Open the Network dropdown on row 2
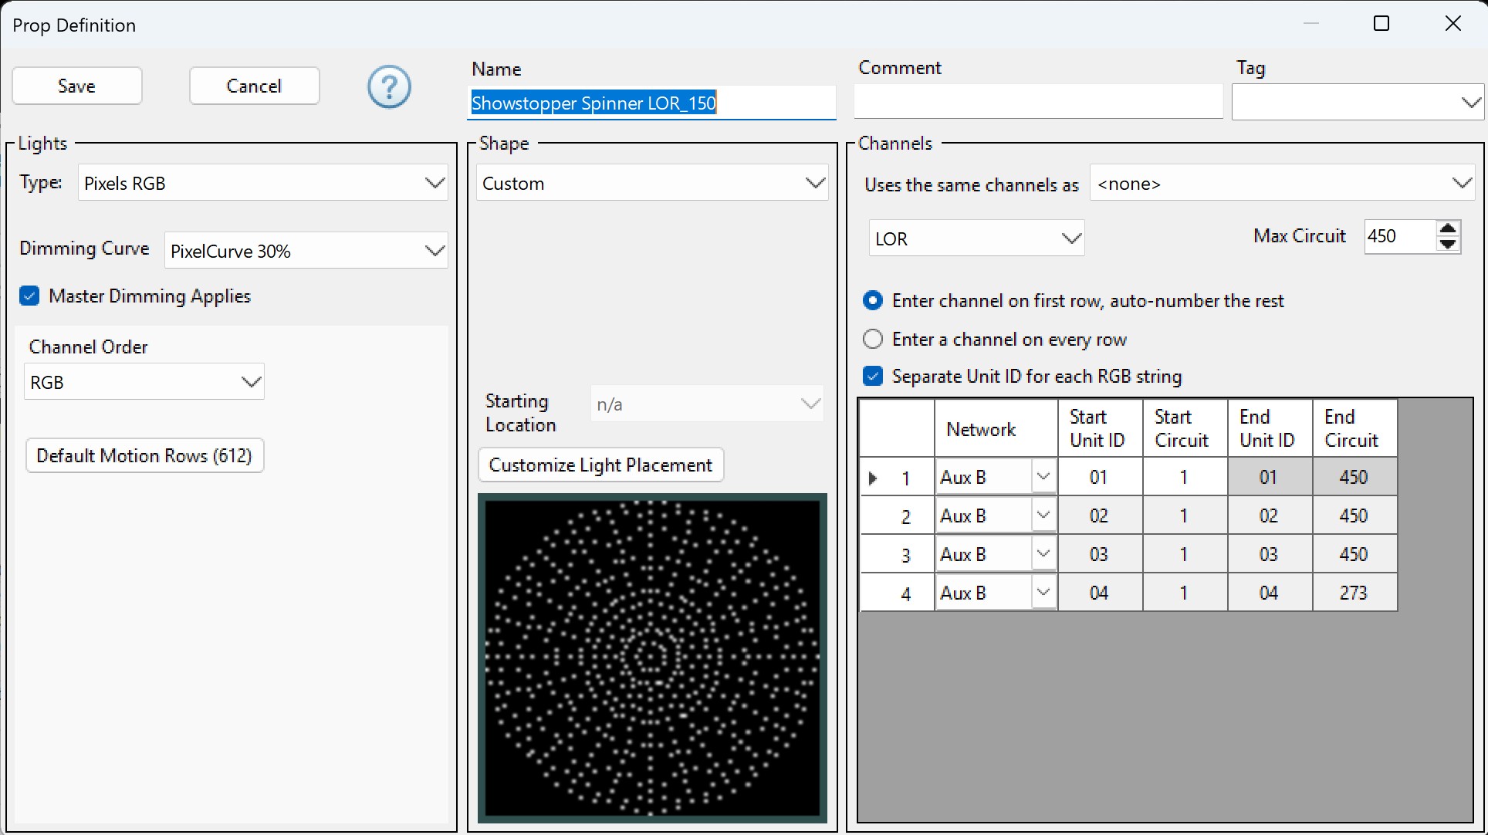Image resolution: width=1488 pixels, height=835 pixels. click(1043, 515)
